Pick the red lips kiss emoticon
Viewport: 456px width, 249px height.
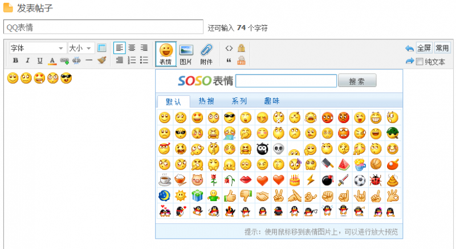point(246,181)
